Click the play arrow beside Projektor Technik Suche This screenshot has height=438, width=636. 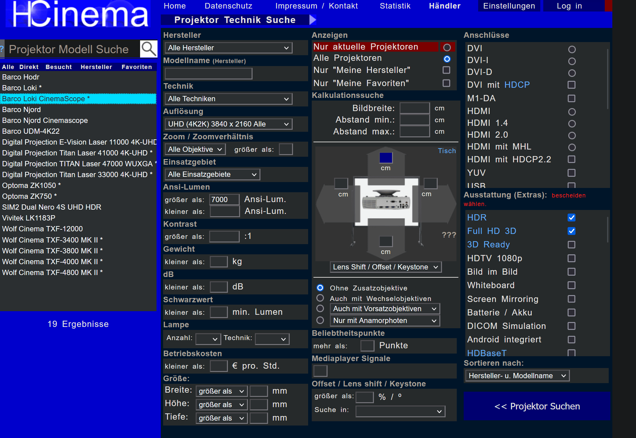pos(313,20)
